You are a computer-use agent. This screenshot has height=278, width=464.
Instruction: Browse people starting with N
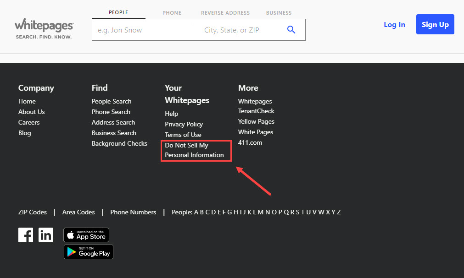[x=268, y=212]
